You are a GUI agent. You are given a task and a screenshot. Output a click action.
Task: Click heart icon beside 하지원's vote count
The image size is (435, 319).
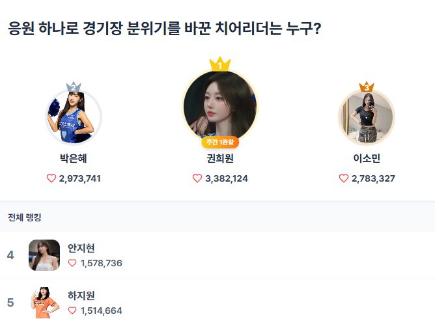point(73,311)
